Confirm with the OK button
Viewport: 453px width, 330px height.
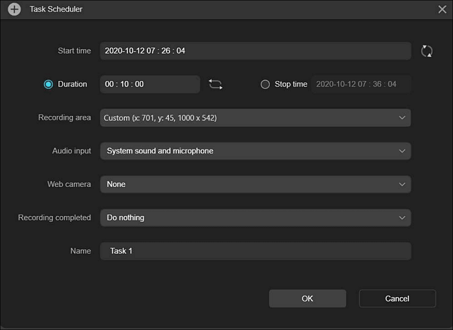[x=307, y=298]
